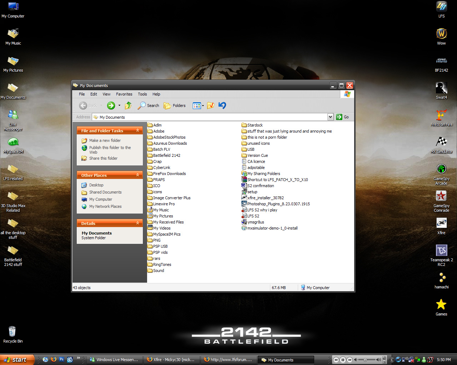
Task: Pause playback in taskbar media player
Action: click(343, 360)
